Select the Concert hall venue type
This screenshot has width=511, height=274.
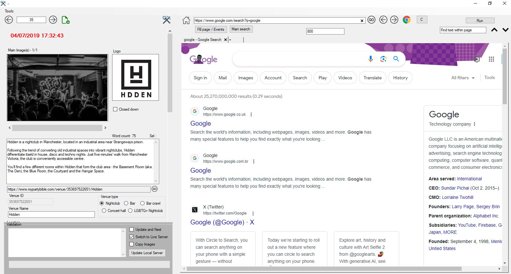[104, 211]
